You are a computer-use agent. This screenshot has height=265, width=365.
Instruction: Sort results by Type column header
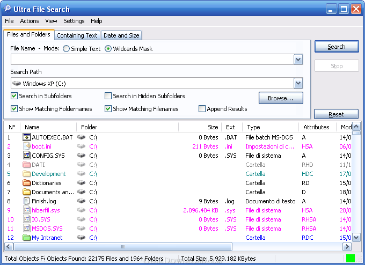pos(271,127)
